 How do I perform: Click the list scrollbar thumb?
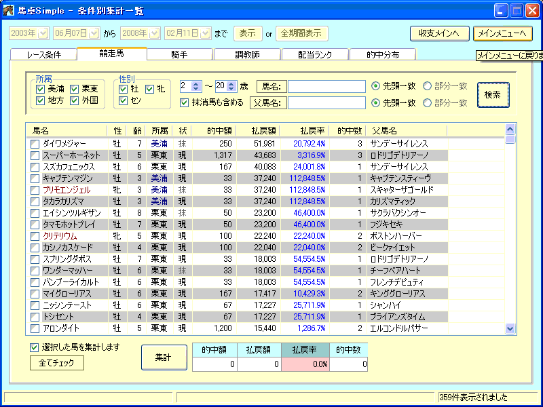510,139
